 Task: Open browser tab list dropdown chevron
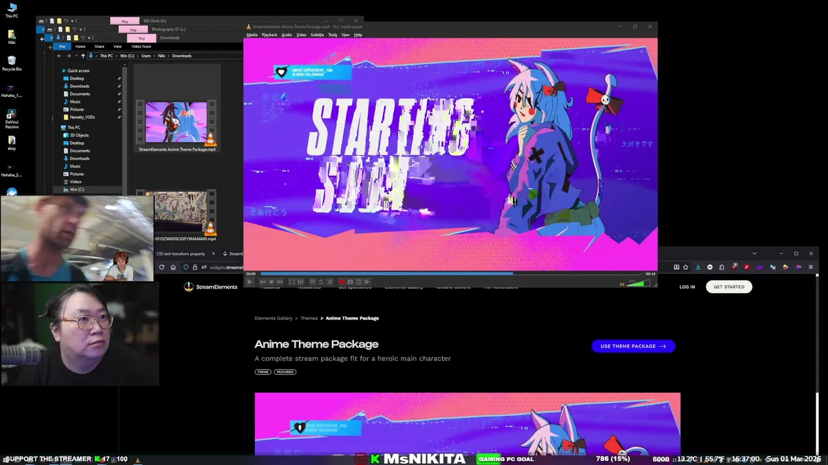(x=754, y=253)
